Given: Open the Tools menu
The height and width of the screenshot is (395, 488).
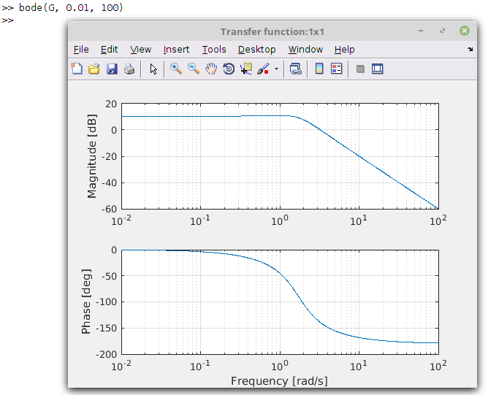Looking at the screenshot, I should (x=214, y=50).
